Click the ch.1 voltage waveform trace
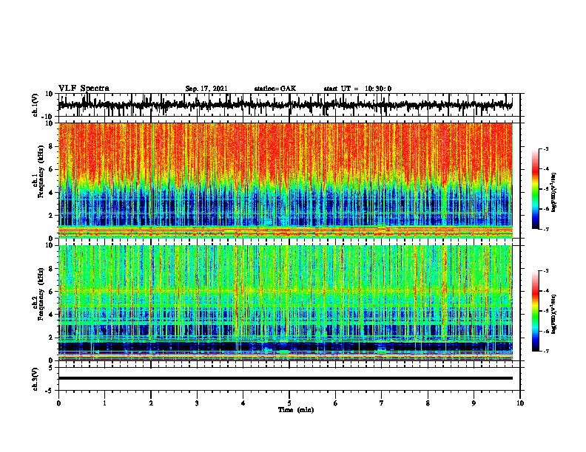Image resolution: width=586 pixels, height=452 pixels. click(285, 105)
